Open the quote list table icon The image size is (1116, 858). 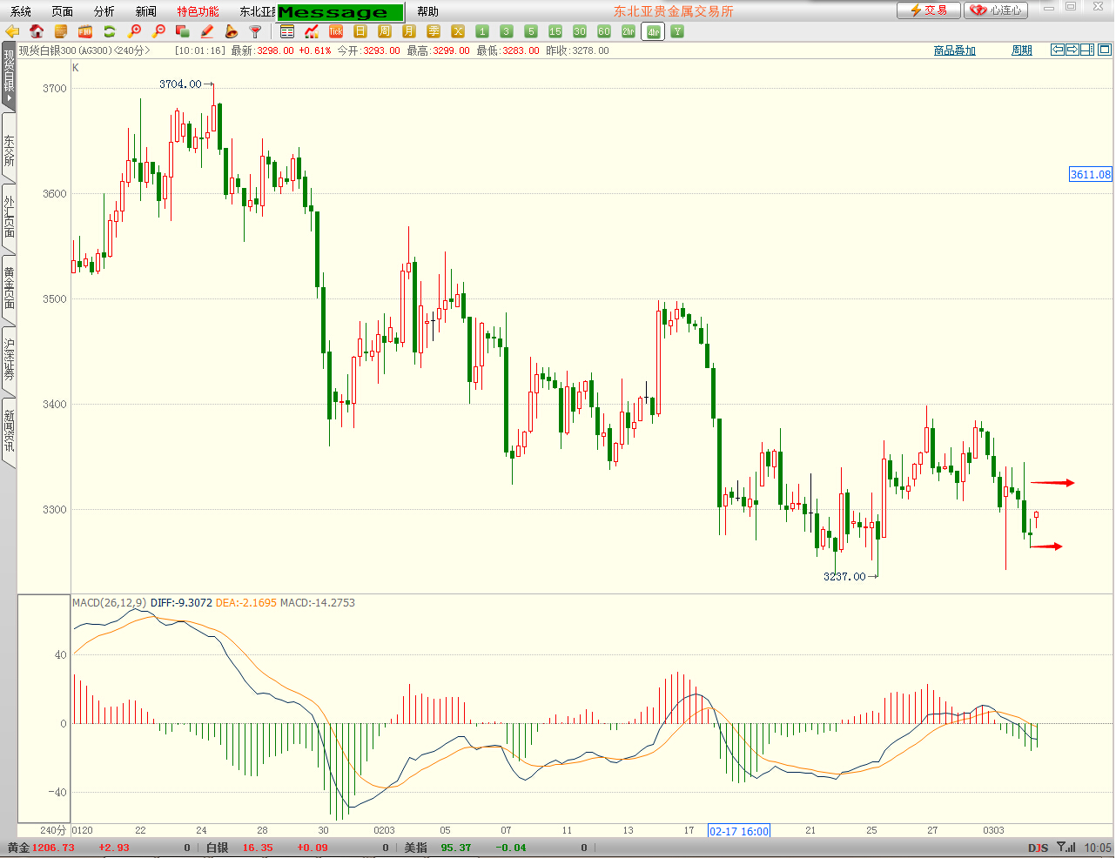287,31
